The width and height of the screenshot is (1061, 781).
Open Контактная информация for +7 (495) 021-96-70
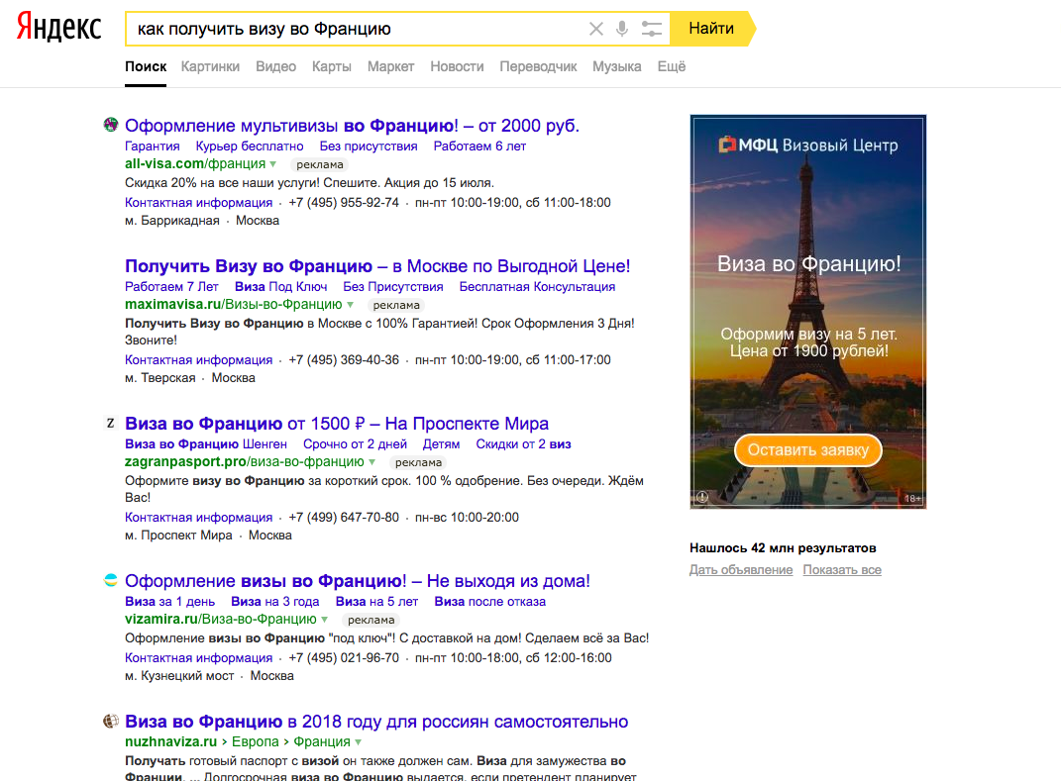tap(198, 658)
